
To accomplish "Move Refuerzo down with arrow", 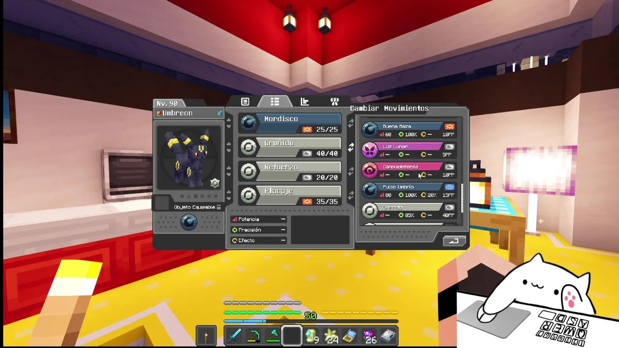I will tap(229, 175).
